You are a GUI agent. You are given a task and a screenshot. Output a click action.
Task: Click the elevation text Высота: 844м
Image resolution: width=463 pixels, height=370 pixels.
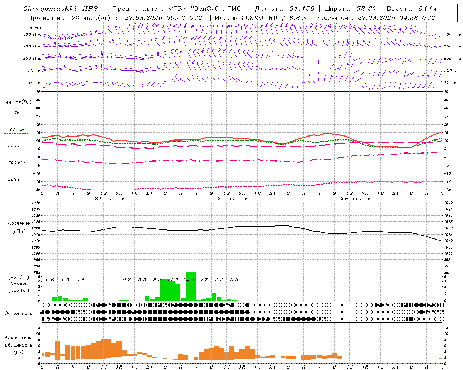click(x=411, y=9)
